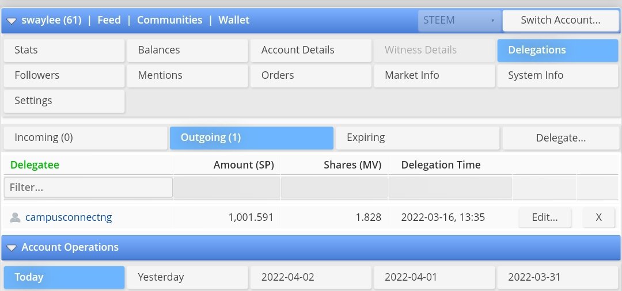The height and width of the screenshot is (291, 622).
Task: View the Balances tab
Action: coord(187,50)
